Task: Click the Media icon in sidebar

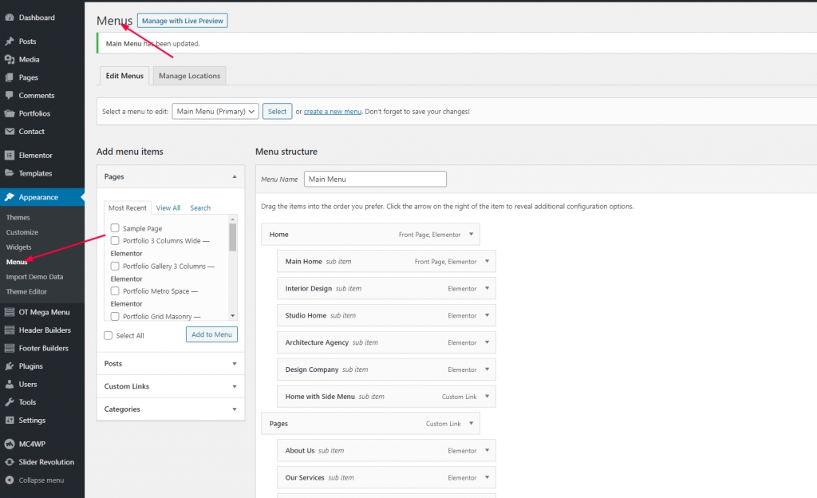Action: pyautogui.click(x=10, y=59)
